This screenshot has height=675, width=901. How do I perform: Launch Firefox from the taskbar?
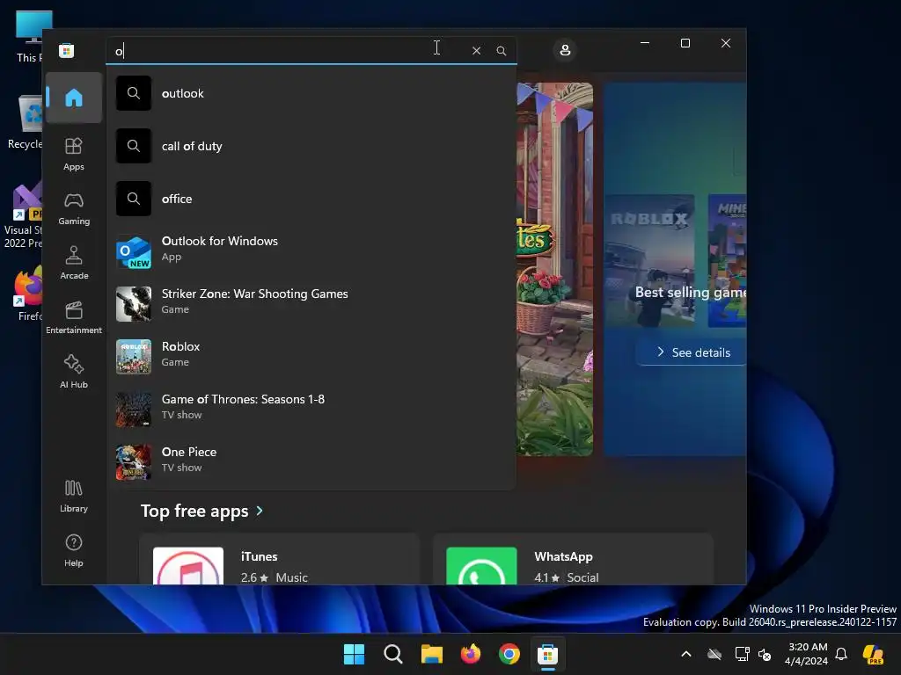point(471,654)
